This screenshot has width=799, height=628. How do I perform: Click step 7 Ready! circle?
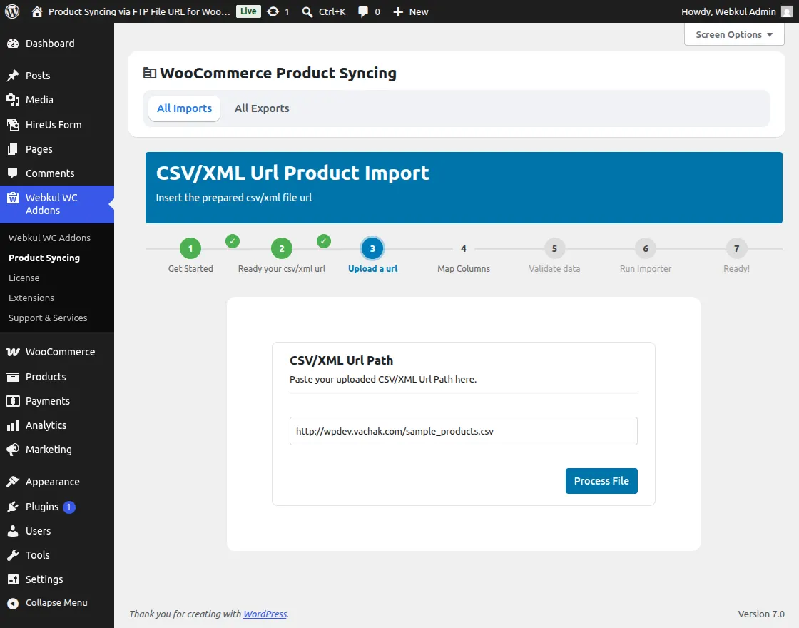(736, 249)
